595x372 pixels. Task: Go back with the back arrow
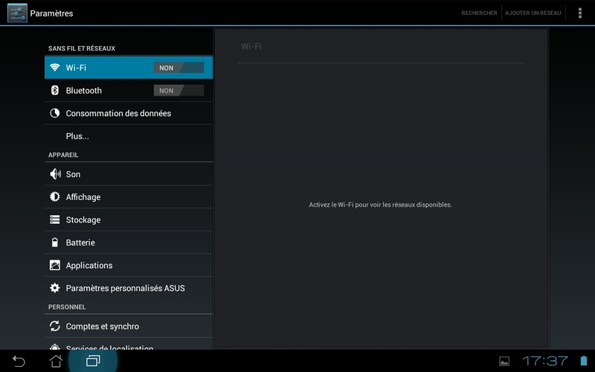[x=19, y=361]
